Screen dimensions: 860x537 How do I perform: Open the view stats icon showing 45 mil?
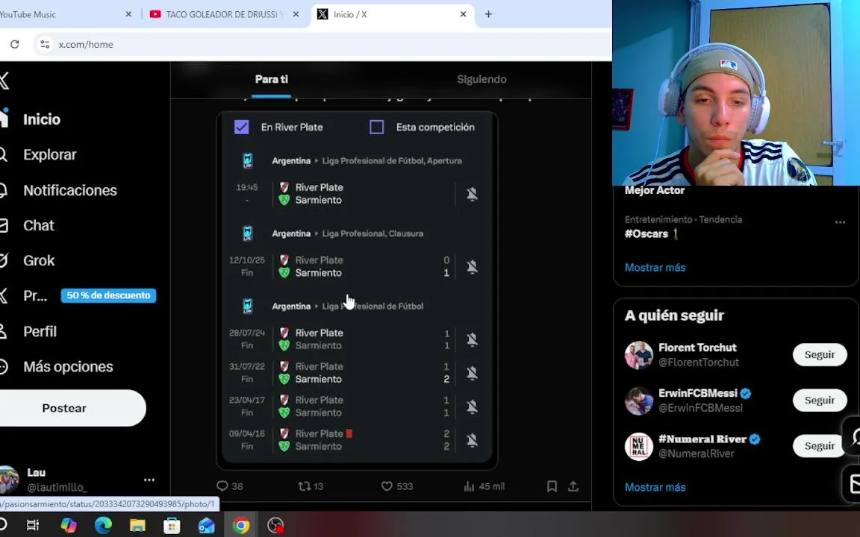point(469,486)
